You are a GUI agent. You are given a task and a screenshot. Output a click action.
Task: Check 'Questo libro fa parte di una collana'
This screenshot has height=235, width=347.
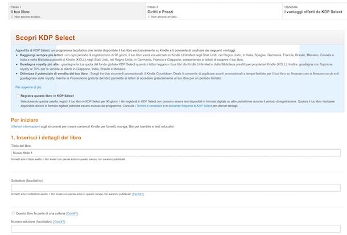pos(13,213)
